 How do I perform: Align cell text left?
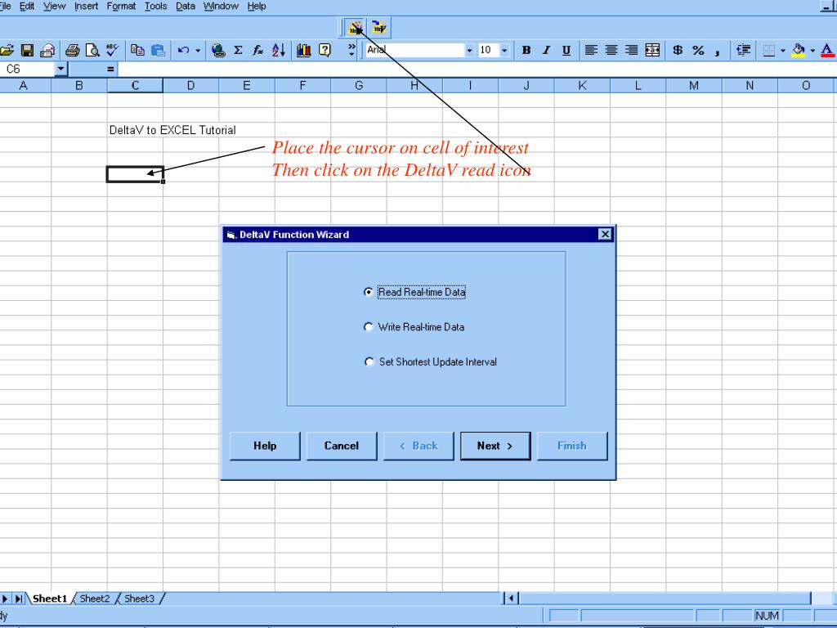click(591, 50)
